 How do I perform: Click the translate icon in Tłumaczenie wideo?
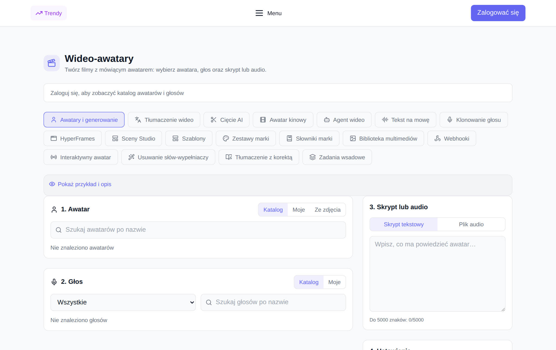pyautogui.click(x=138, y=120)
